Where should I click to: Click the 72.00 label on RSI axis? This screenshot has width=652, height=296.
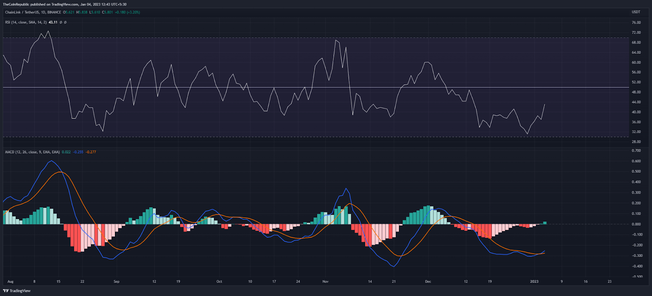pyautogui.click(x=636, y=33)
